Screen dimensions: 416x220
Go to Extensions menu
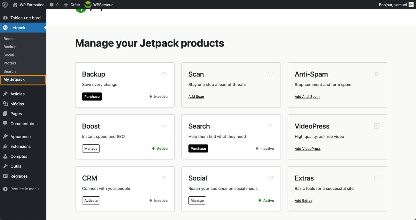21,146
